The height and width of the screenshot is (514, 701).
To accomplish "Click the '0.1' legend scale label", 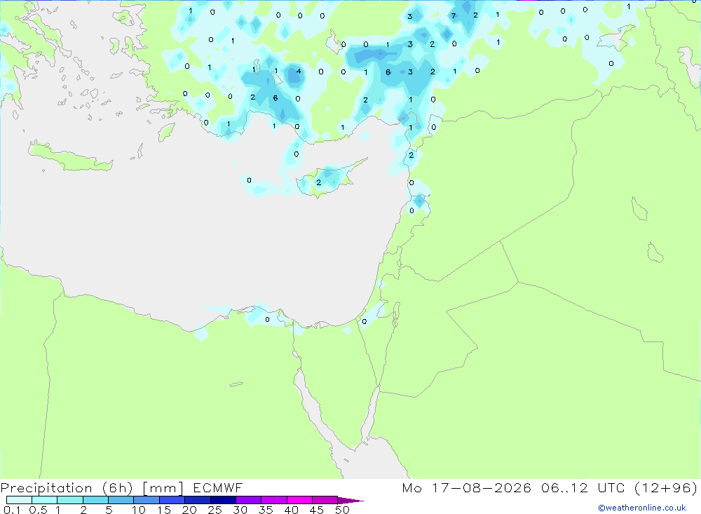I will point(12,510).
